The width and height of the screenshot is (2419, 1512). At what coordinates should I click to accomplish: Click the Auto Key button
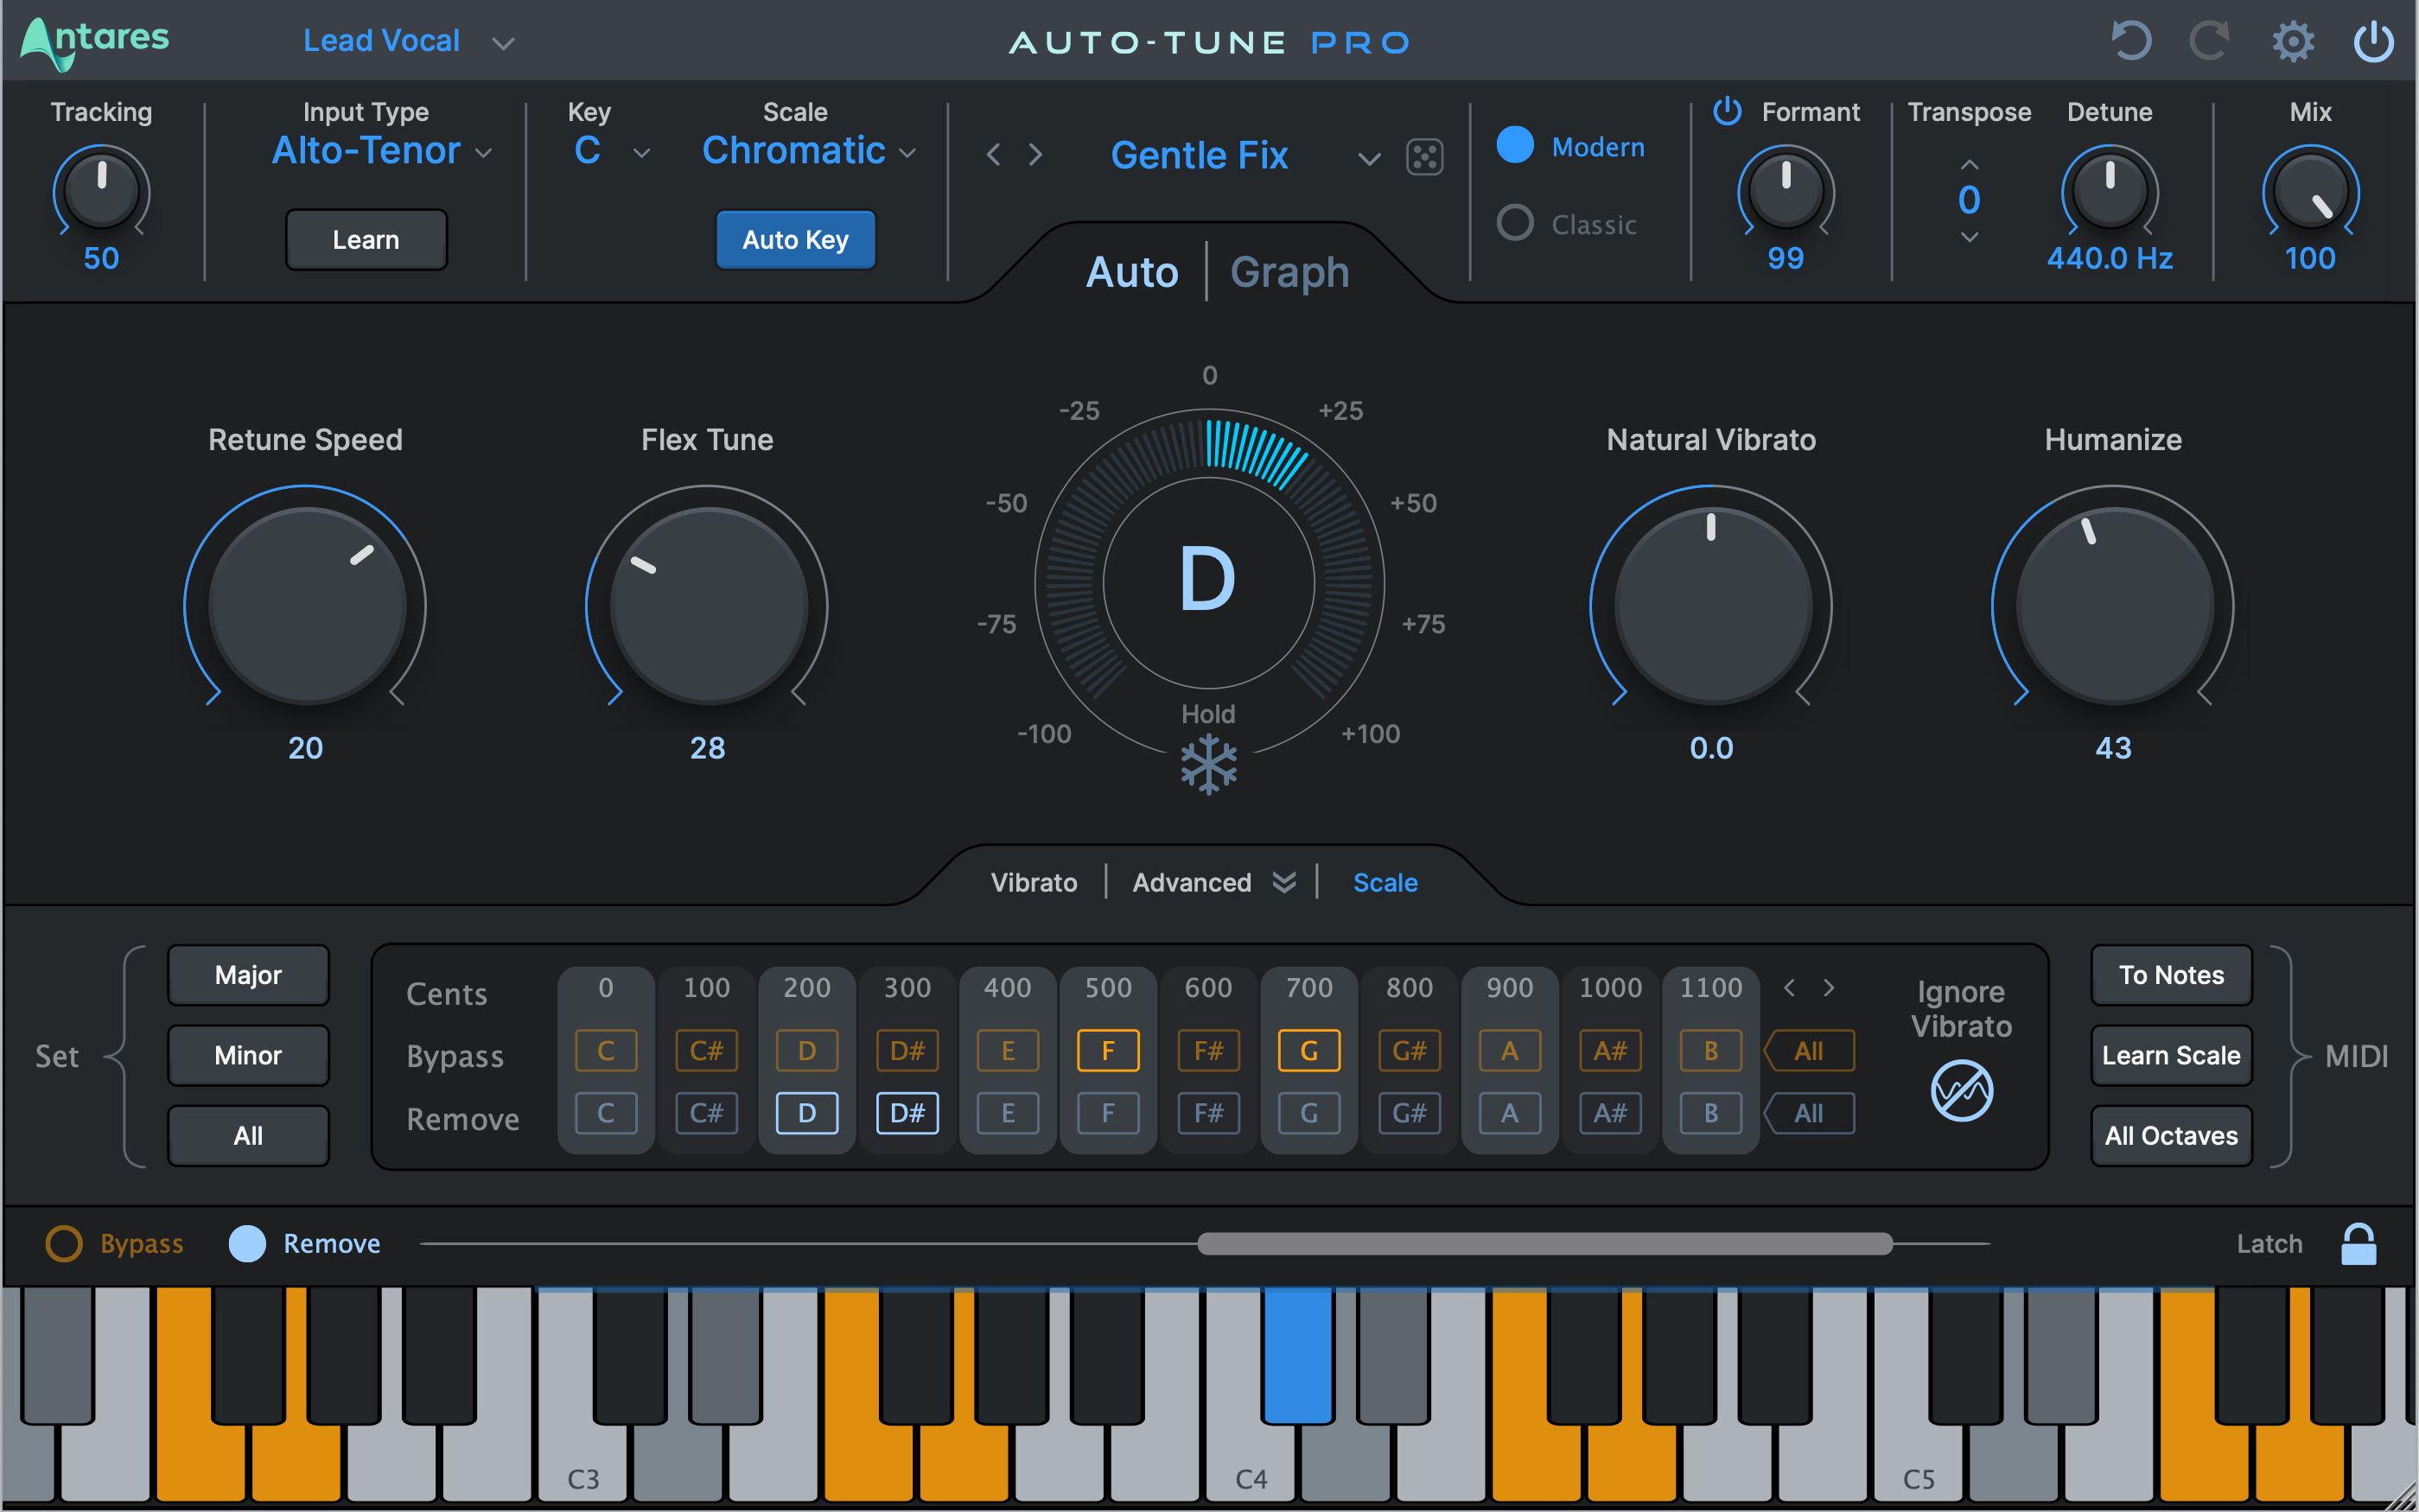pyautogui.click(x=795, y=240)
